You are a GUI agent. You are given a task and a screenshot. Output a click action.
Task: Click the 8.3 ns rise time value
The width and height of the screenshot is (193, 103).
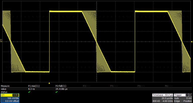click(31, 89)
